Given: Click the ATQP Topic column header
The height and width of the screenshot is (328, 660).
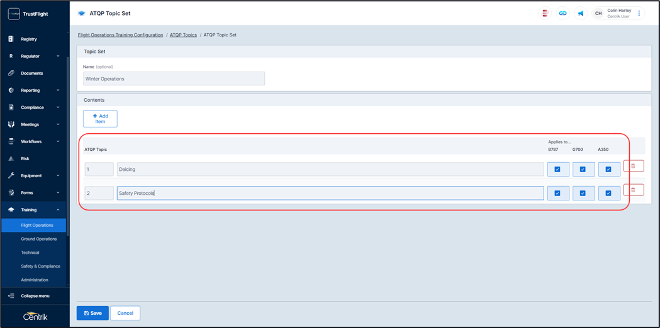Looking at the screenshot, I should pos(95,150).
